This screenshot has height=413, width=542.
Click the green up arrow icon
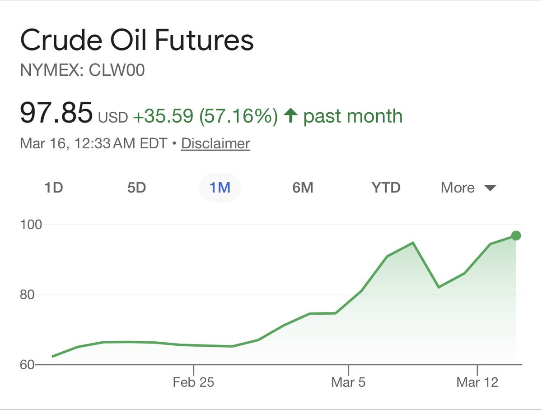coord(290,116)
